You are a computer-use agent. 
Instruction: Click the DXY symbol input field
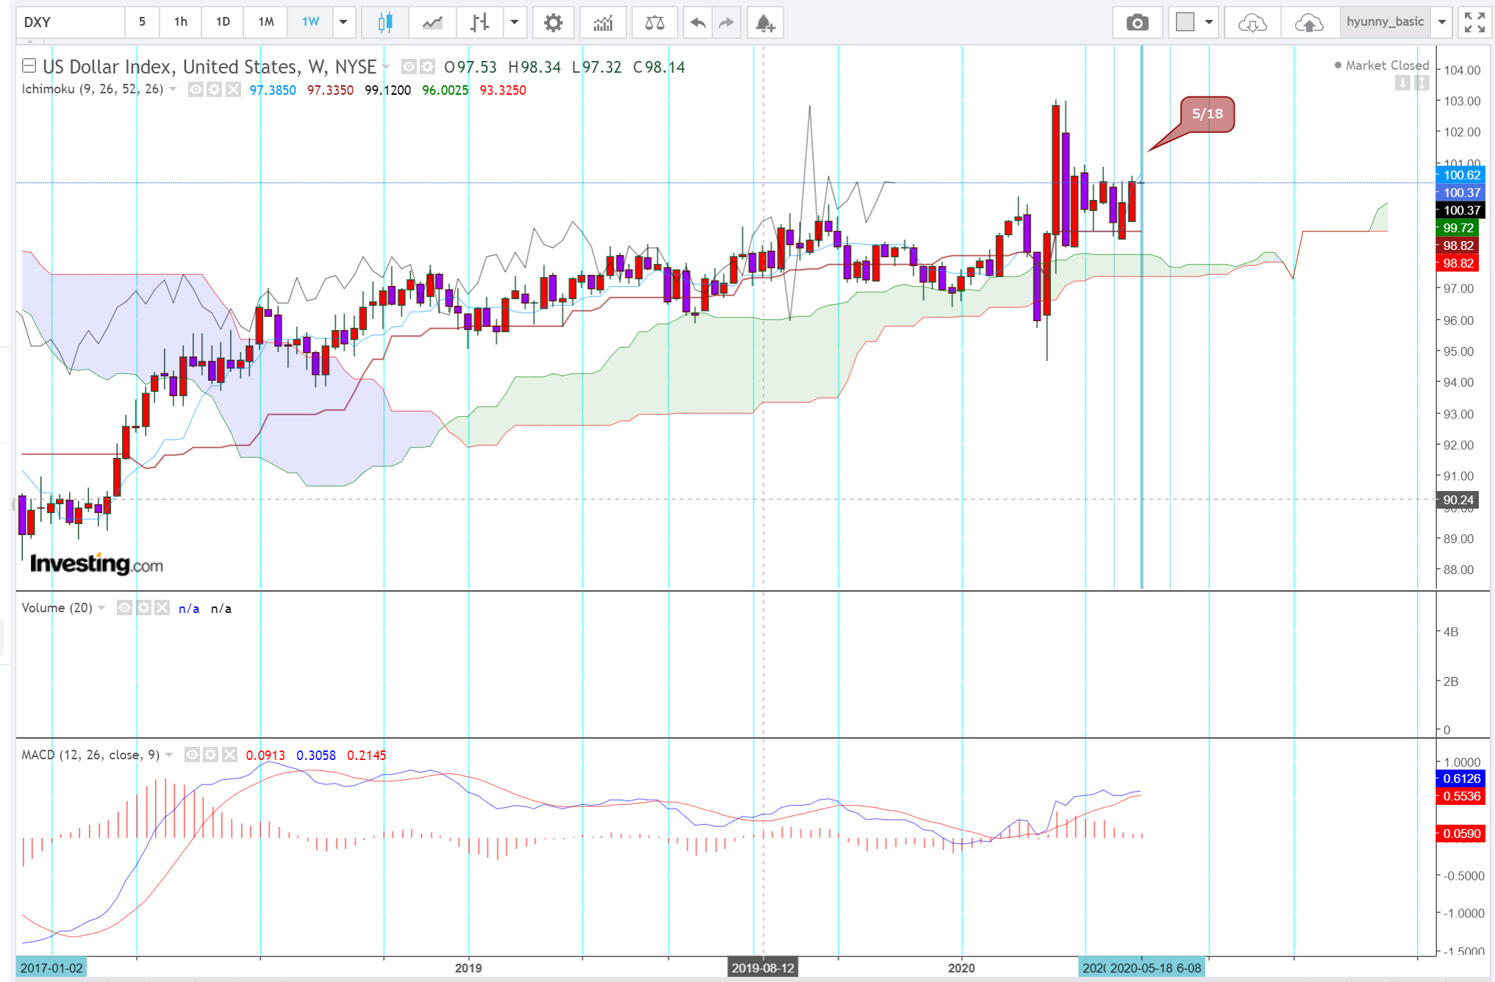coord(70,22)
